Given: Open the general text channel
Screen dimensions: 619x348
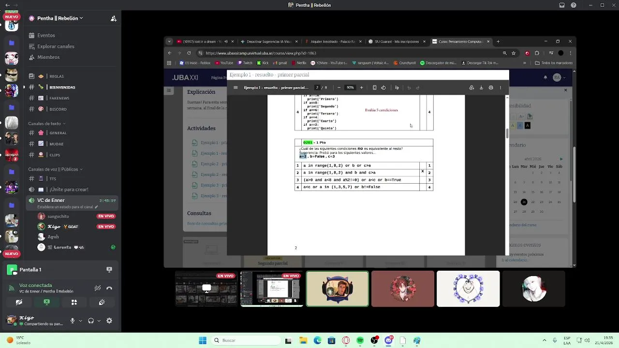Looking at the screenshot, I should click(58, 133).
